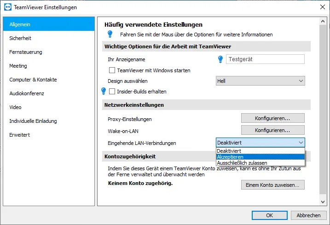
Task: Confirm settings with the OK button
Action: pos(270,215)
